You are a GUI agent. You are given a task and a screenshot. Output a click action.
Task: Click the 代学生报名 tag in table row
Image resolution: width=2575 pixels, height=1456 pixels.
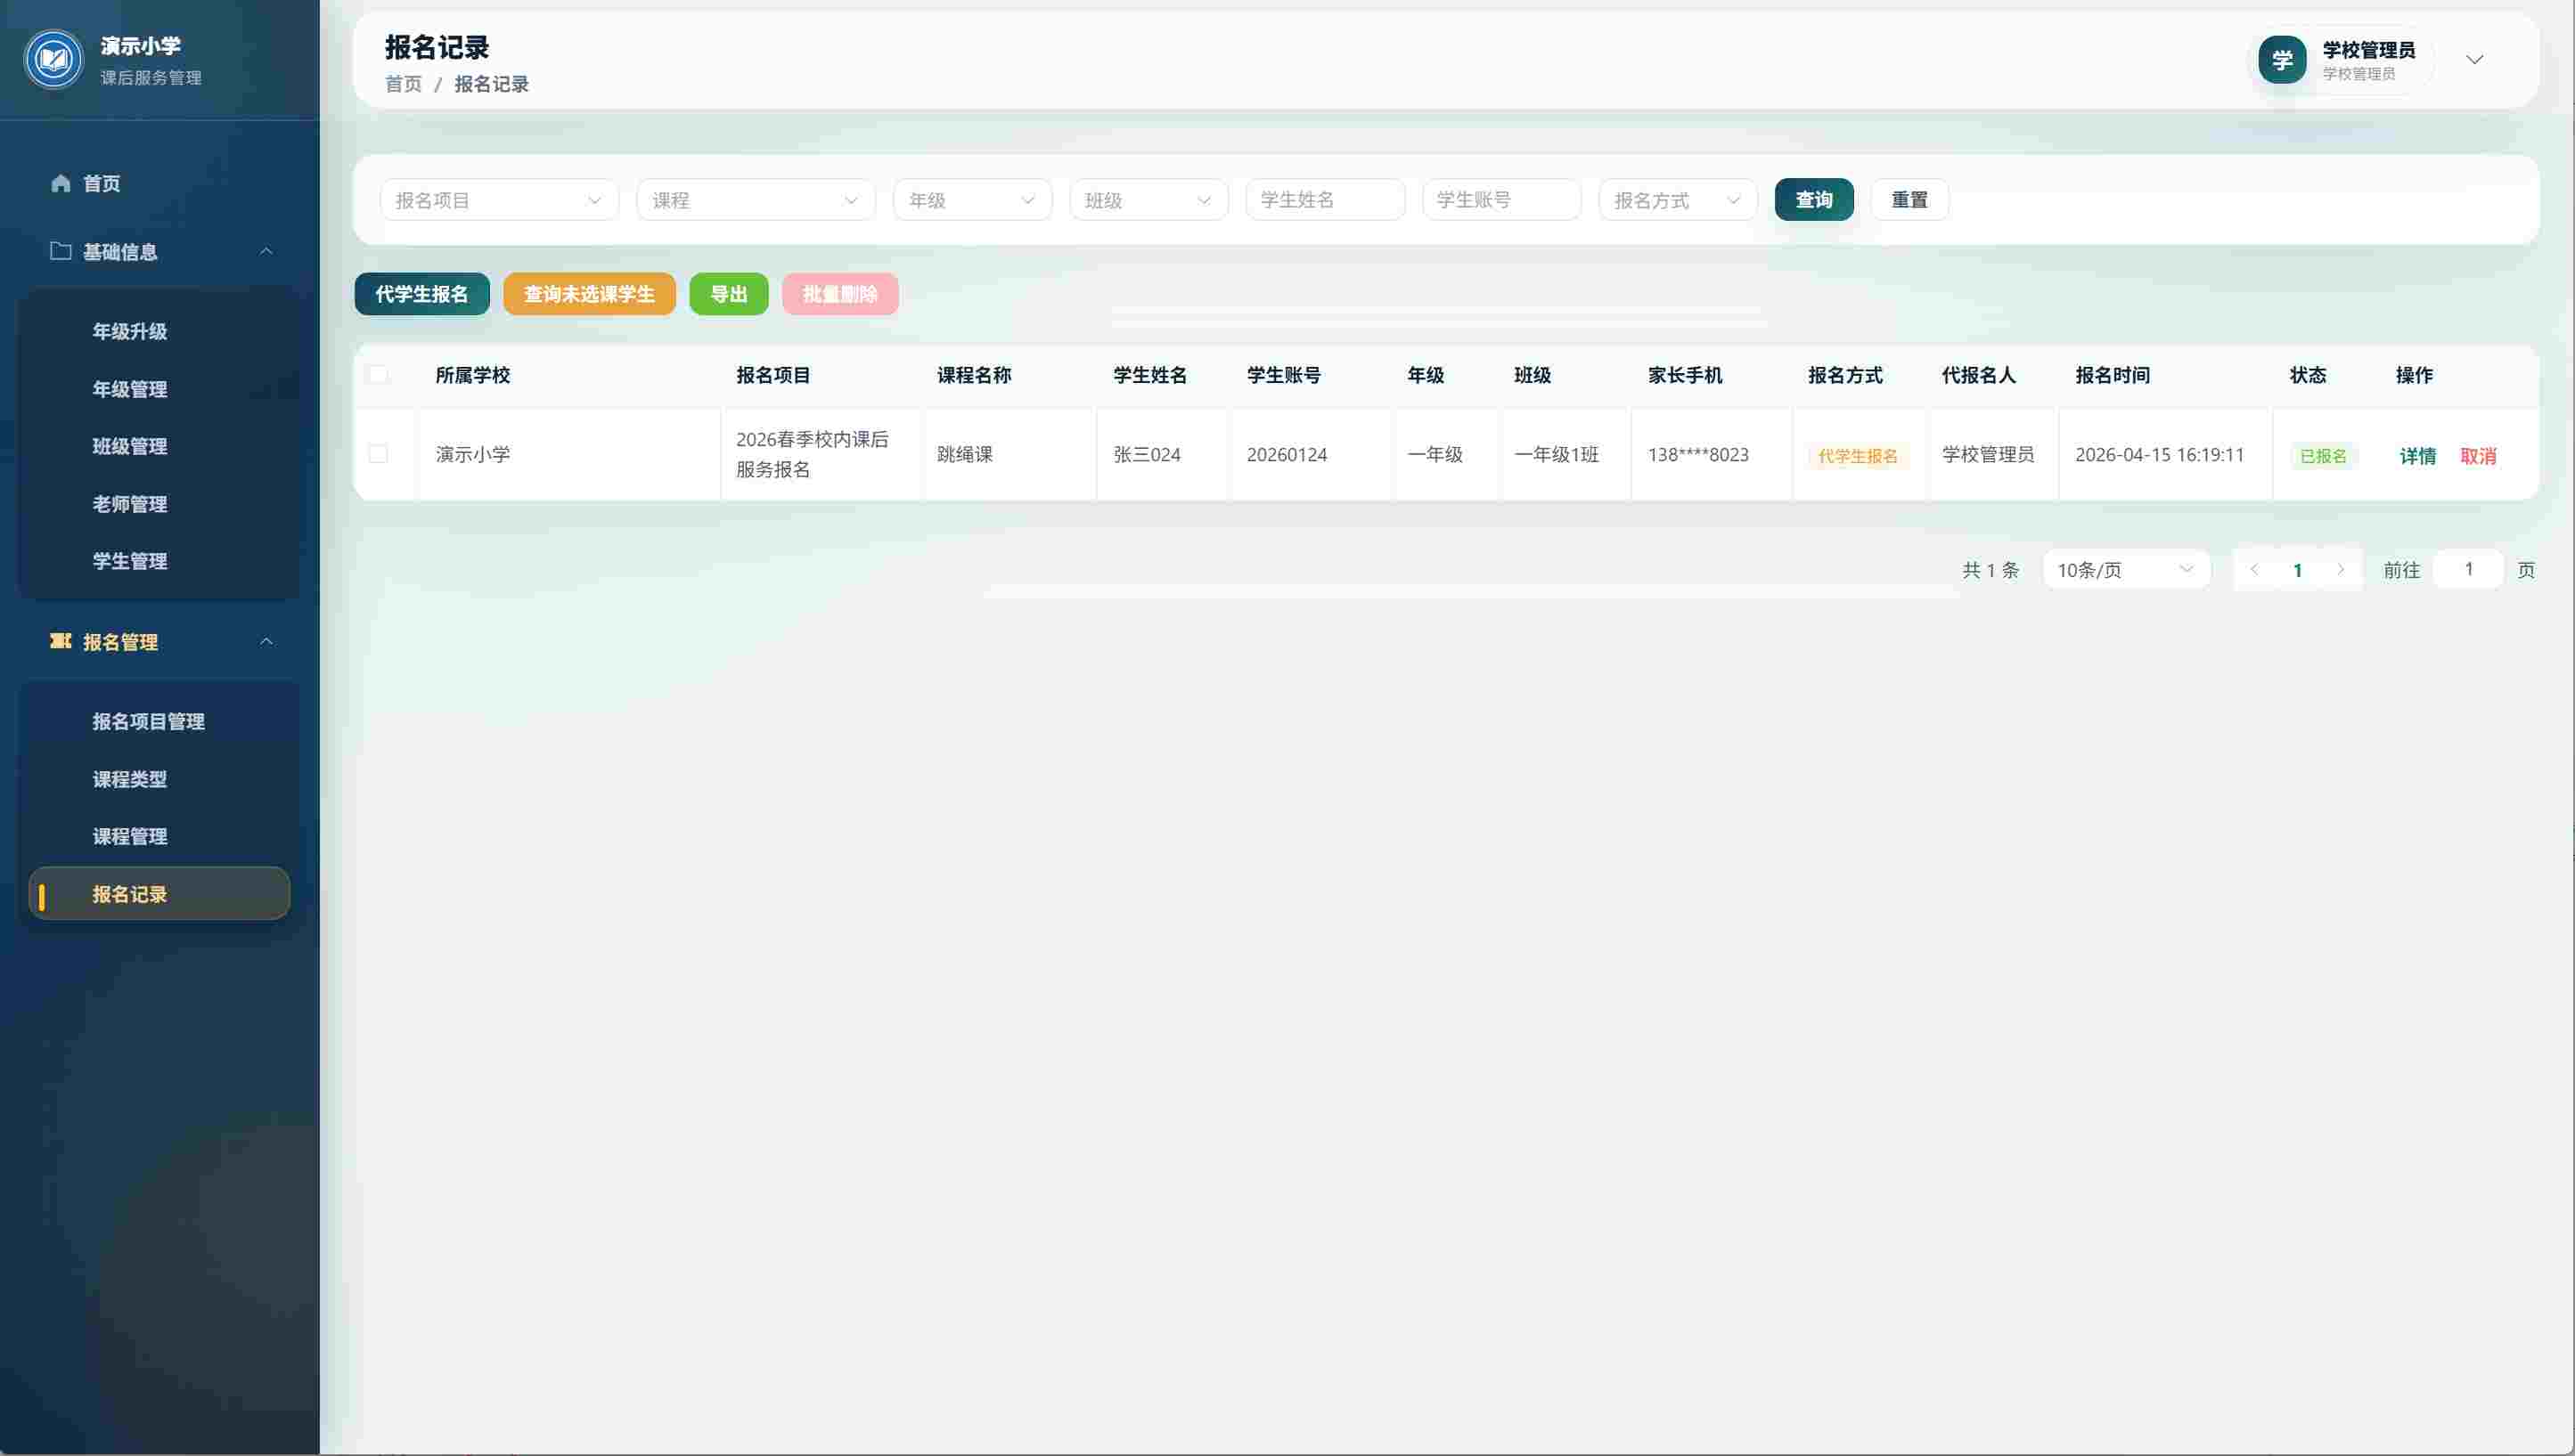[x=1858, y=456]
